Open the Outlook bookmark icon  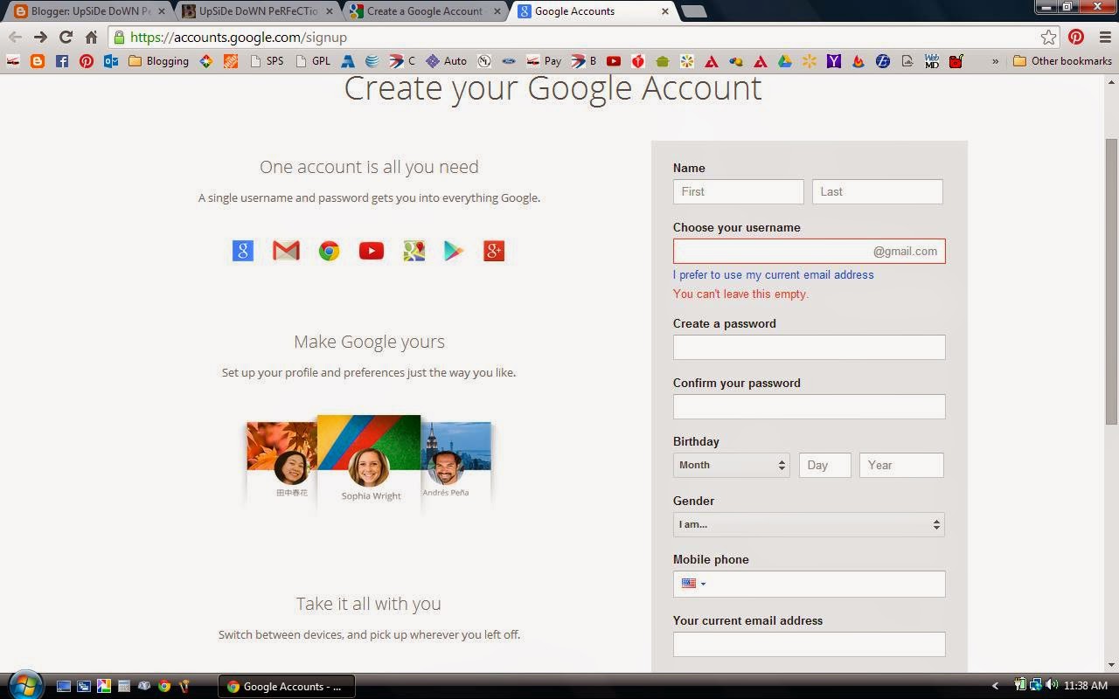pyautogui.click(x=111, y=61)
